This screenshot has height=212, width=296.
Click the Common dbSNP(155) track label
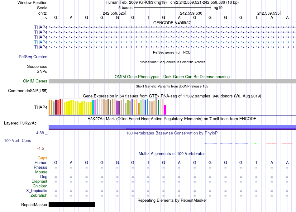click(28, 91)
